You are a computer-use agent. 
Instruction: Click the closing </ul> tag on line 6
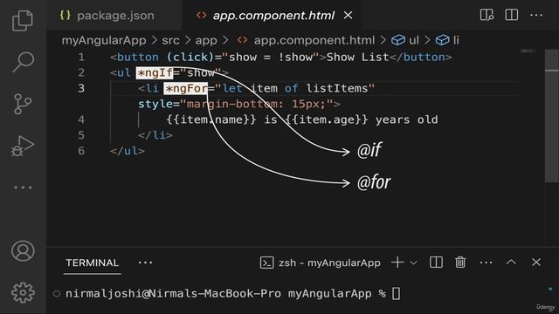(128, 151)
